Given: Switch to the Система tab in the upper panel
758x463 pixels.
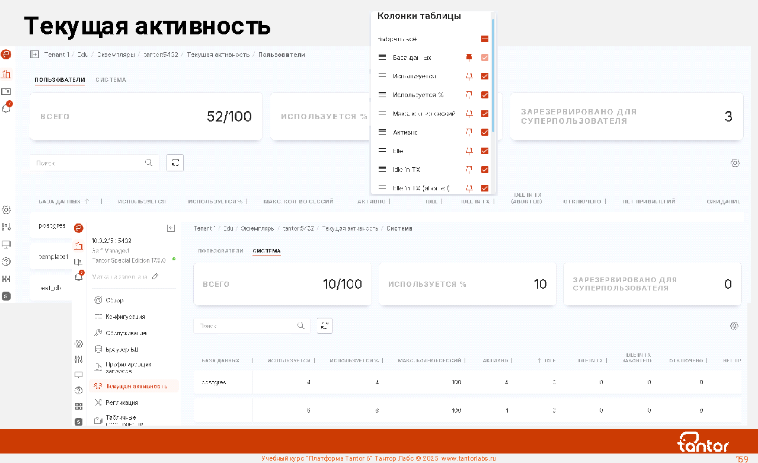Looking at the screenshot, I should [x=111, y=80].
